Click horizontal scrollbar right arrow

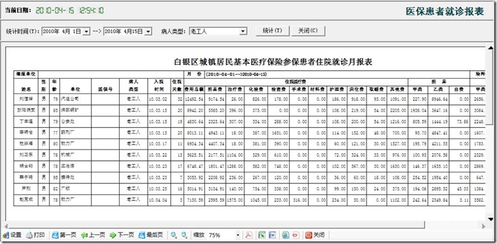(x=484, y=226)
